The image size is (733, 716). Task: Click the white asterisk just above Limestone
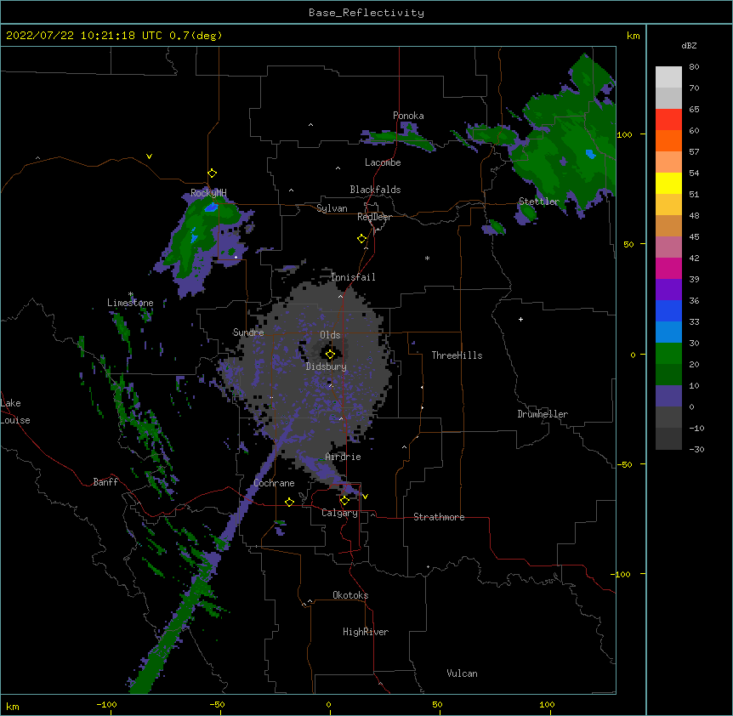pyautogui.click(x=131, y=294)
